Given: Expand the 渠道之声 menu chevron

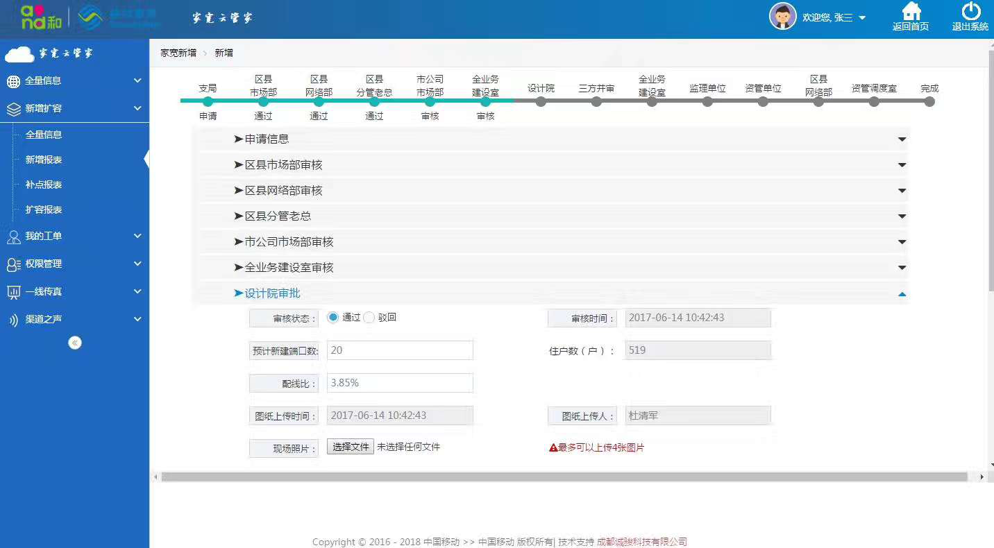Looking at the screenshot, I should tap(137, 319).
